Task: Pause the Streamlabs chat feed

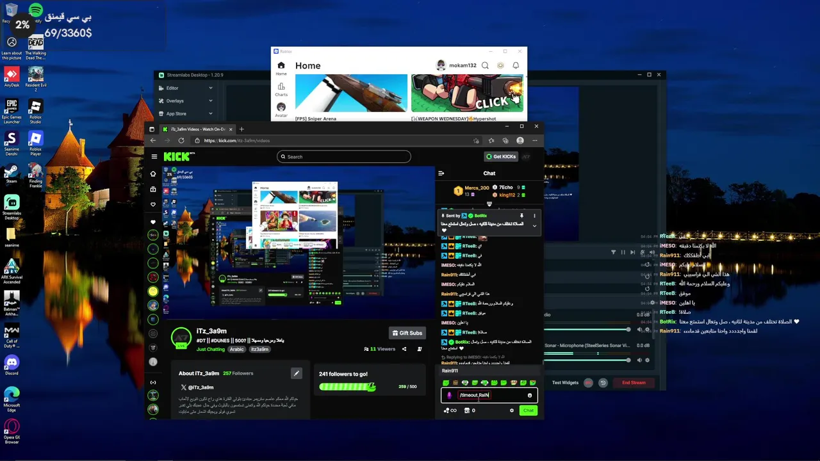Action: click(623, 252)
